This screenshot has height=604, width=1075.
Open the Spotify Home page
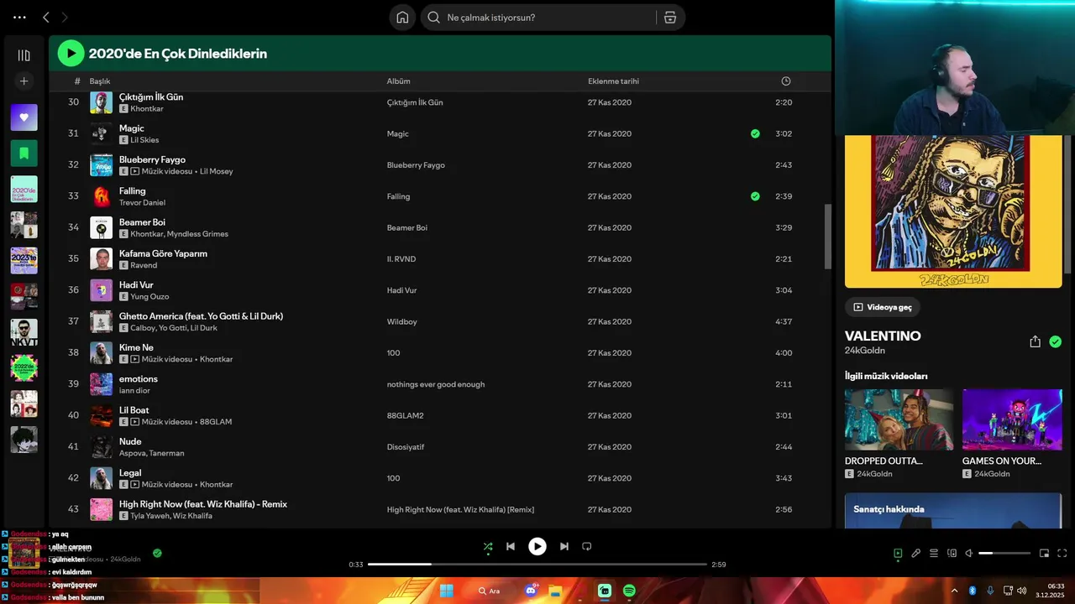[x=402, y=18]
